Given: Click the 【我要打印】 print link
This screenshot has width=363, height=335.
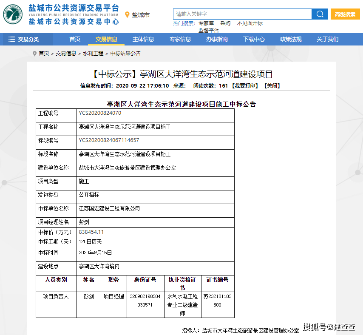Looking at the screenshot, I should [245, 85].
